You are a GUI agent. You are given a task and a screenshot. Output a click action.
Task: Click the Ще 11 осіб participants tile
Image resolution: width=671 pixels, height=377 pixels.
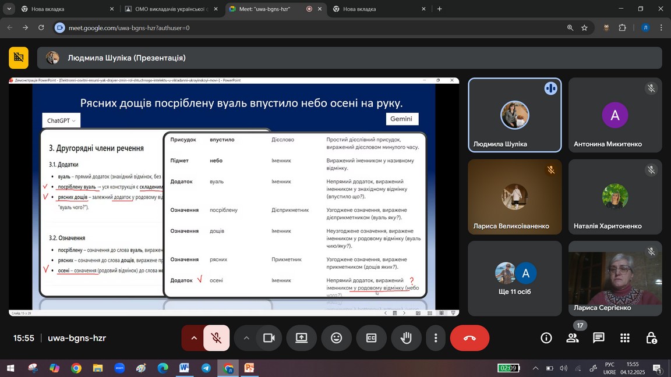click(x=514, y=279)
